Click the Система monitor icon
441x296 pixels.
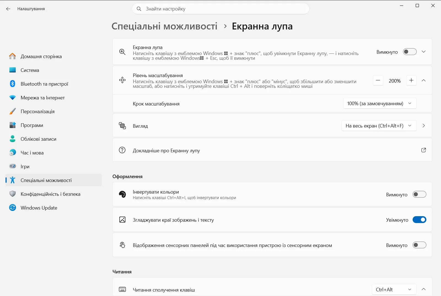(12, 70)
